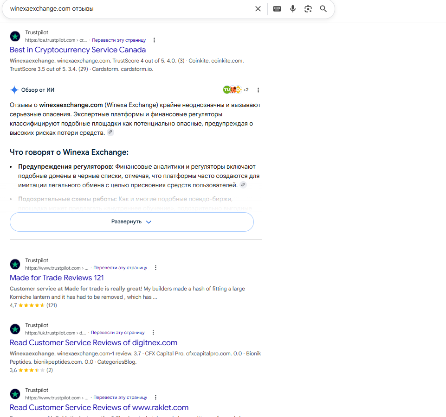This screenshot has height=417, width=446.
Task: Start voice search with the microphone icon
Action: click(x=292, y=9)
